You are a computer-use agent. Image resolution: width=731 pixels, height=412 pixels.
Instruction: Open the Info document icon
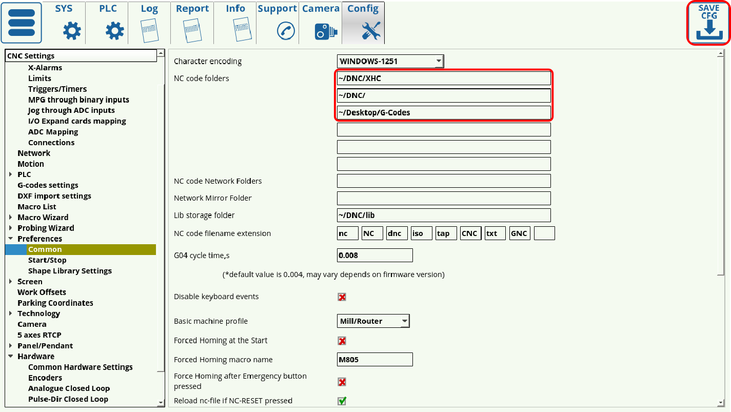tap(241, 31)
